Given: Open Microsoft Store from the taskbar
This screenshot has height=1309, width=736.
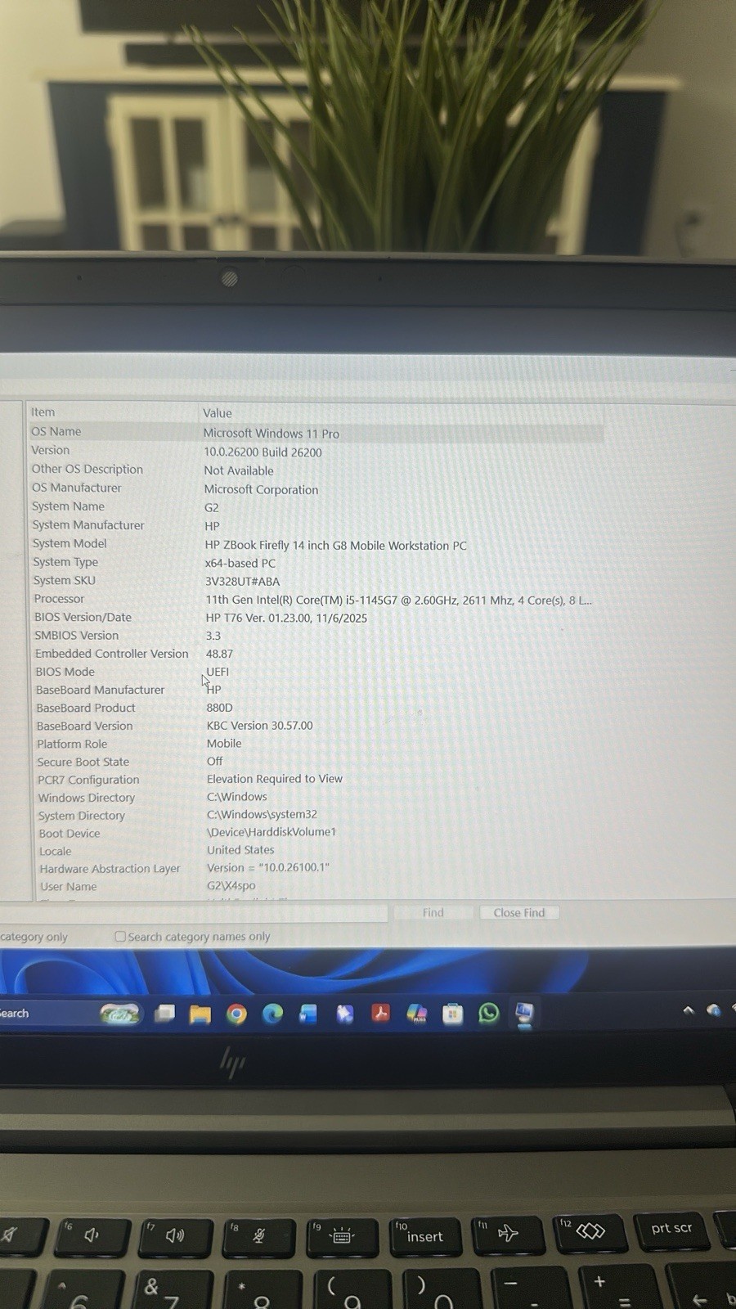Looking at the screenshot, I should 452,1014.
